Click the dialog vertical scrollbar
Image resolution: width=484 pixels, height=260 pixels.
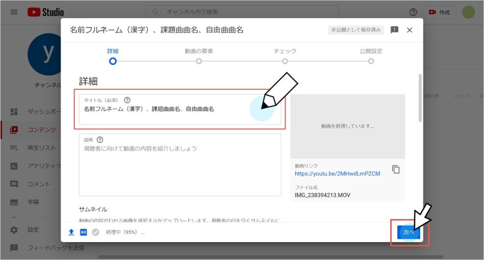(x=420, y=97)
